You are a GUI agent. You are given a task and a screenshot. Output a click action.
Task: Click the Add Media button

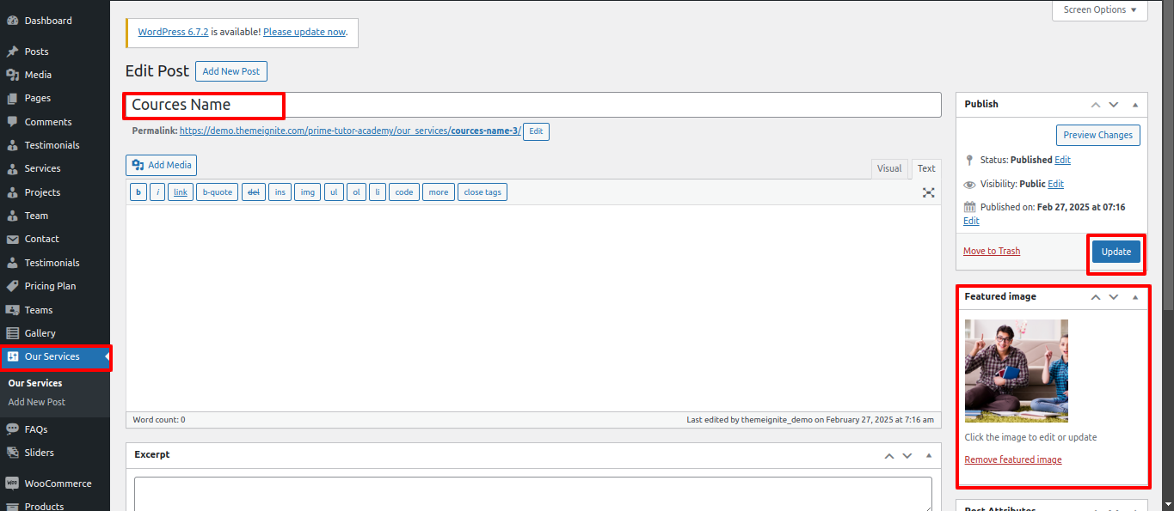coord(161,165)
